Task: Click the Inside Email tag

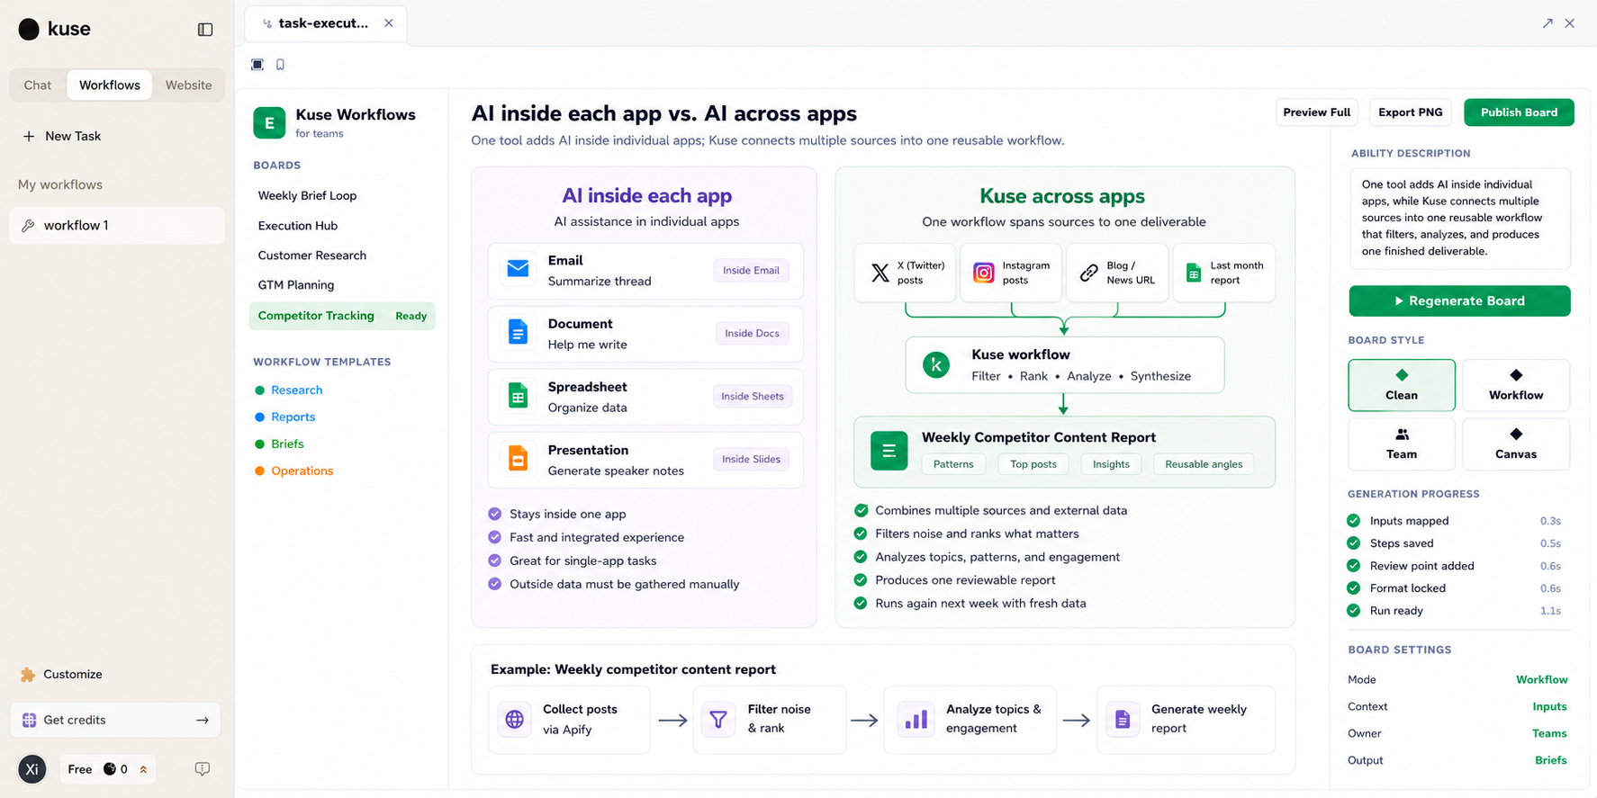Action: [x=751, y=270]
